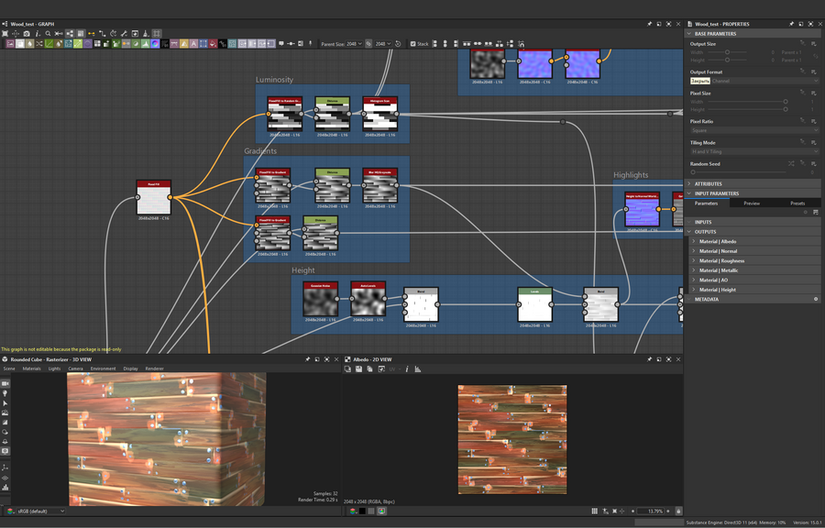825x528 pixels.
Task: Click the Random Seed slider
Action: click(x=738, y=171)
